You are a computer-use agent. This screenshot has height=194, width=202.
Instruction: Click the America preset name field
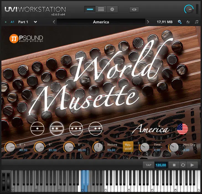(101, 22)
